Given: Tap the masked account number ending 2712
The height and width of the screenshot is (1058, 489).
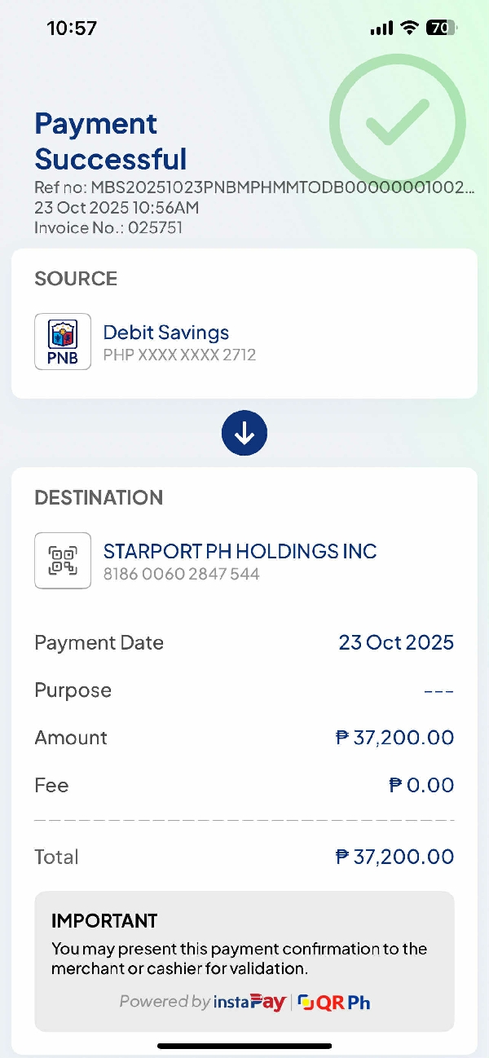Looking at the screenshot, I should click(x=179, y=355).
